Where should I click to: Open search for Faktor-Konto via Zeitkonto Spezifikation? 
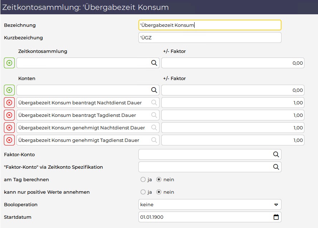pyautogui.click(x=276, y=167)
